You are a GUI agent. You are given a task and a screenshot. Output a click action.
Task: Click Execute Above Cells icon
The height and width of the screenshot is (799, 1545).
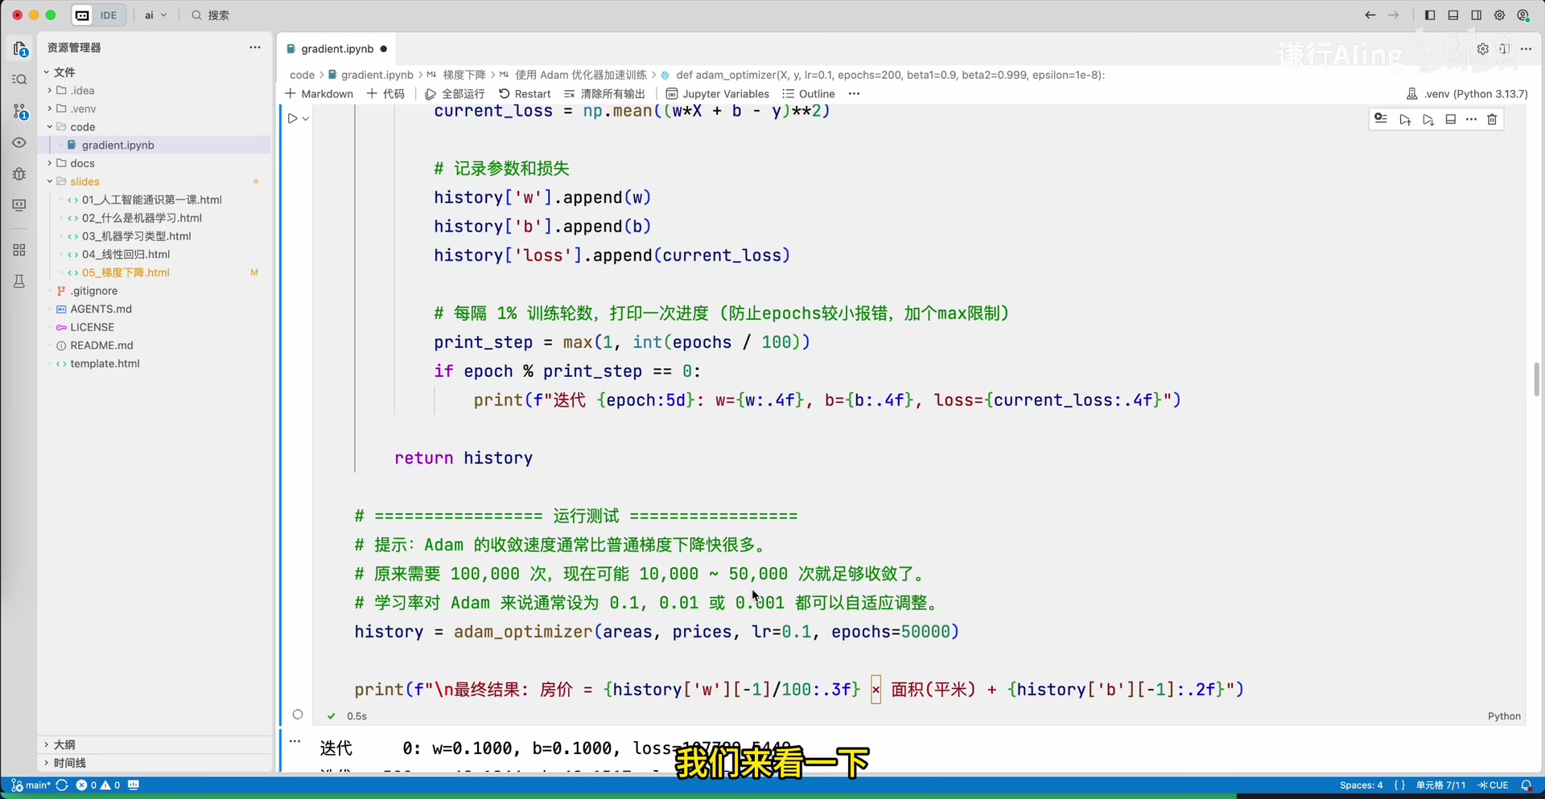(1405, 120)
